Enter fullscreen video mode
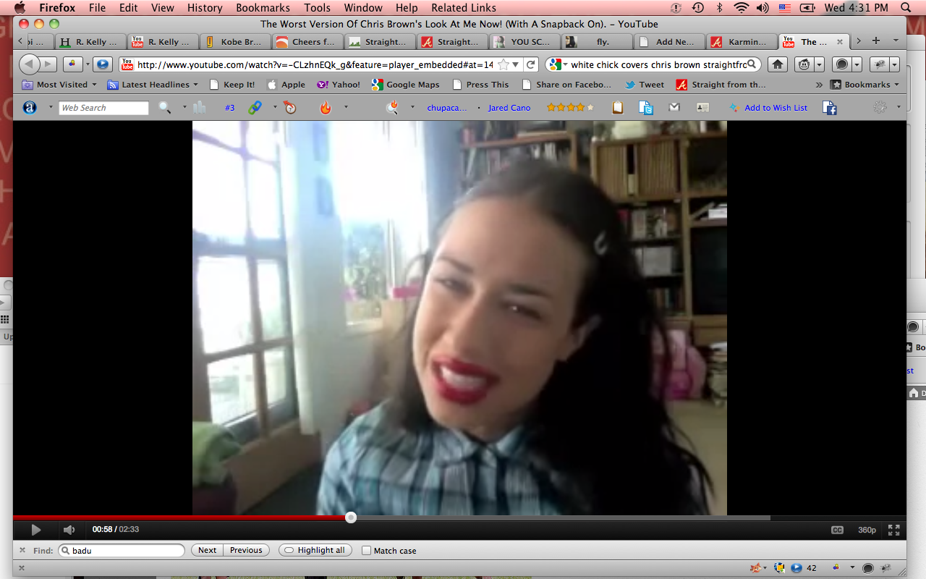The width and height of the screenshot is (926, 579). [893, 530]
